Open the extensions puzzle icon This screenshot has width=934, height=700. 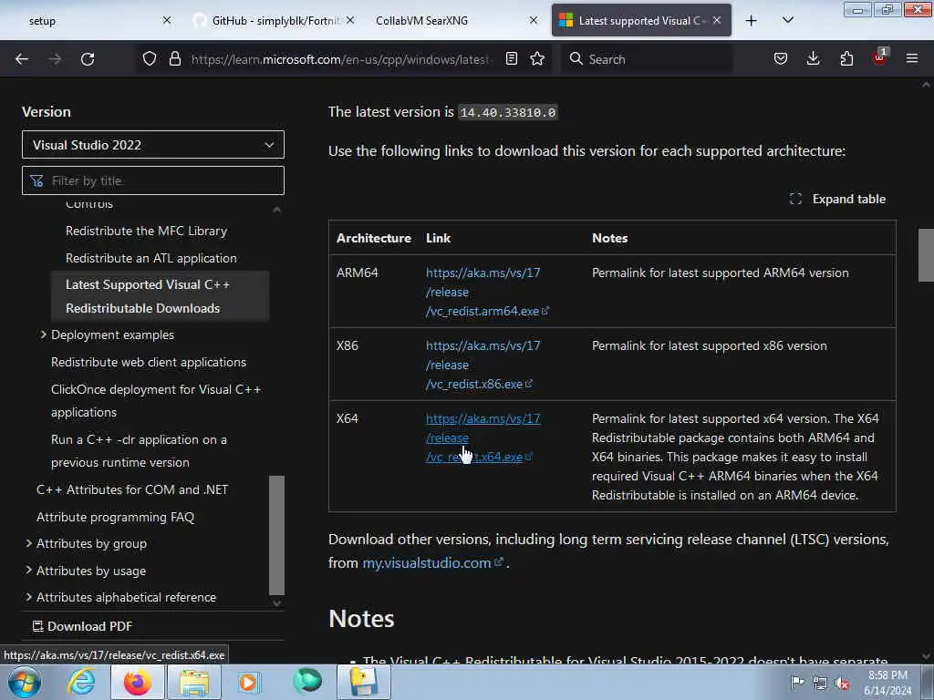(846, 59)
